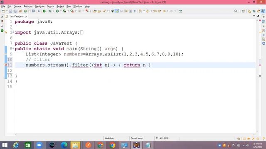Click the Open Type folder icon

pos(95,11)
